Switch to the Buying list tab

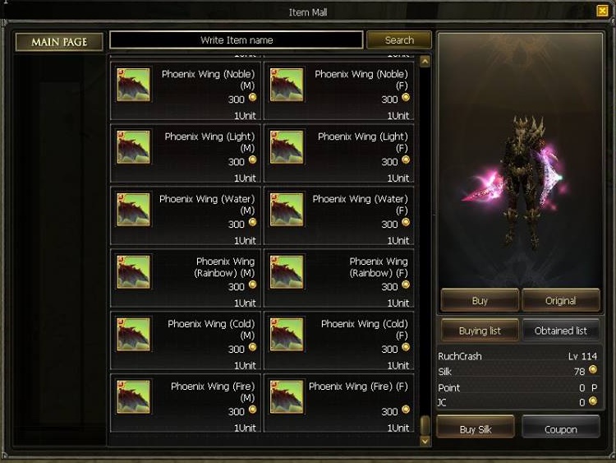click(x=480, y=331)
